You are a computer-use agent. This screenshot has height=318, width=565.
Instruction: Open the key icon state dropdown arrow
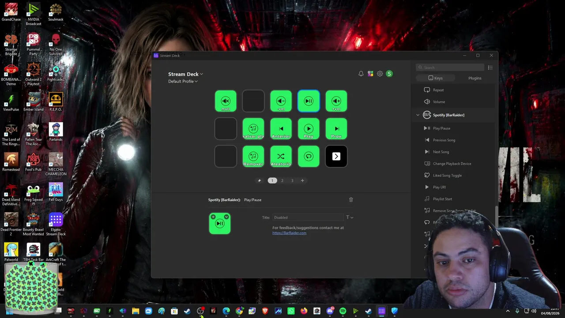(x=226, y=217)
